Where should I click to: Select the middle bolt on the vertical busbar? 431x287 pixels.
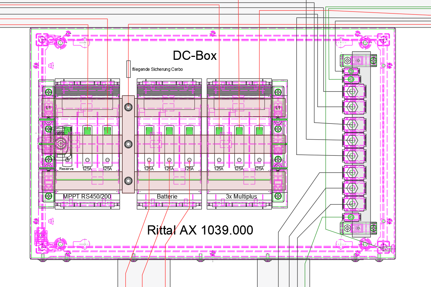click(128, 144)
